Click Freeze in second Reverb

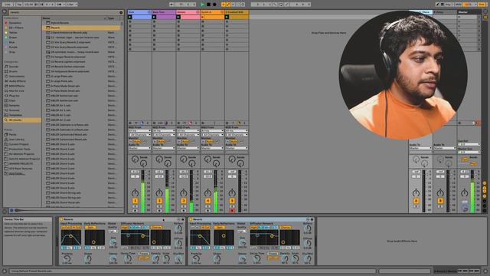coord(273,254)
